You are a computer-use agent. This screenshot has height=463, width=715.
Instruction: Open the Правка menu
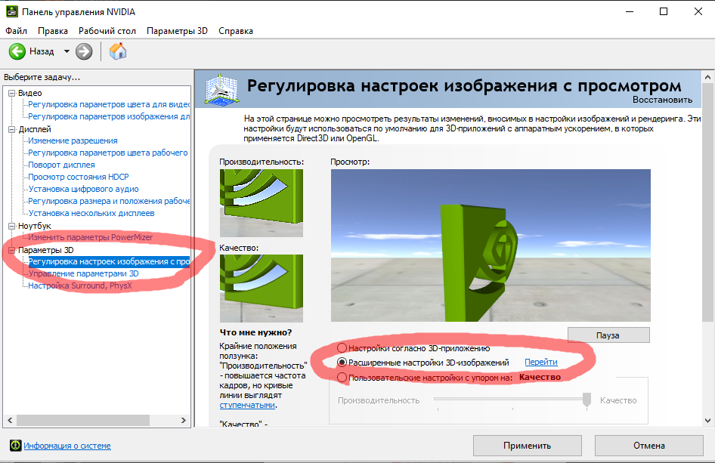tap(53, 31)
